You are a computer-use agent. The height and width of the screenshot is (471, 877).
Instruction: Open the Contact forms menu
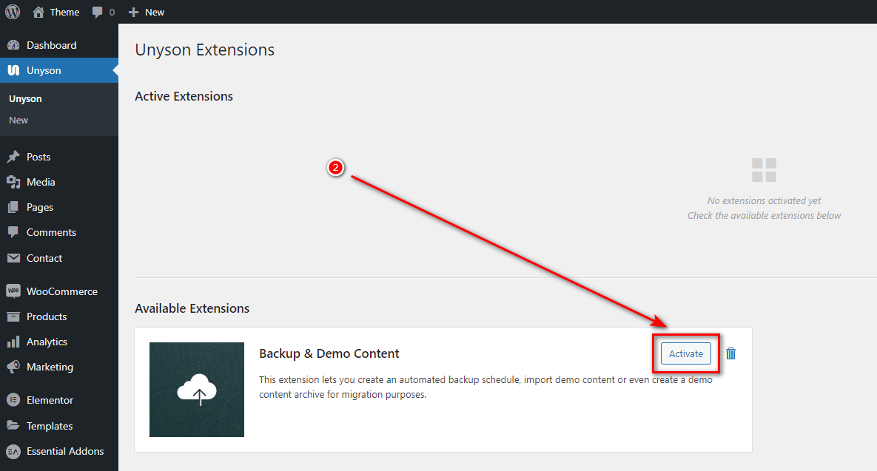tap(44, 258)
